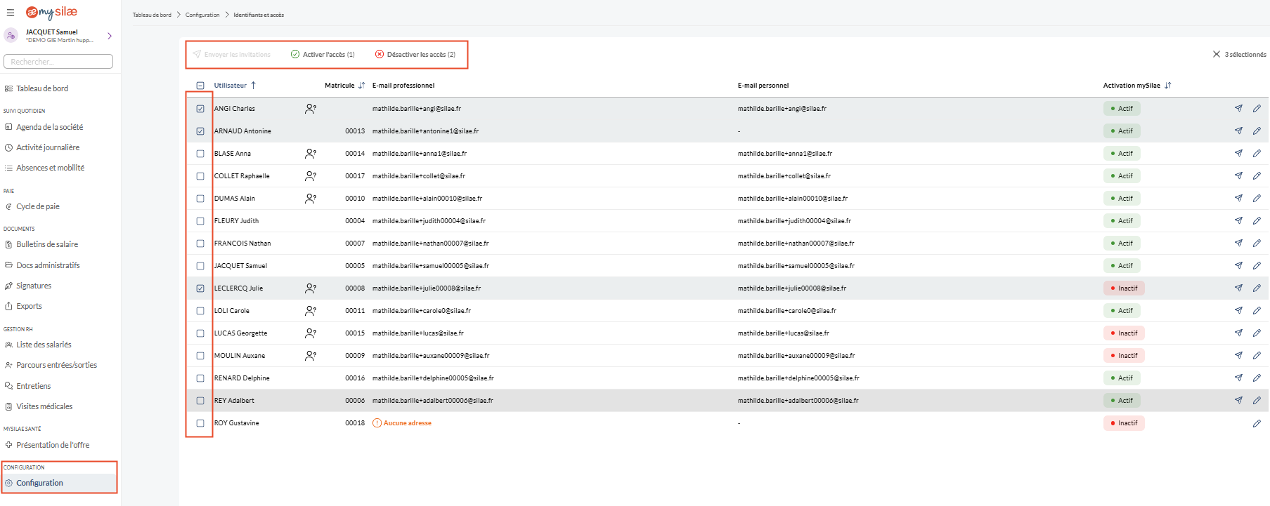Click Actif status badge for REY Adalbert
The image size is (1270, 506).
(x=1122, y=400)
